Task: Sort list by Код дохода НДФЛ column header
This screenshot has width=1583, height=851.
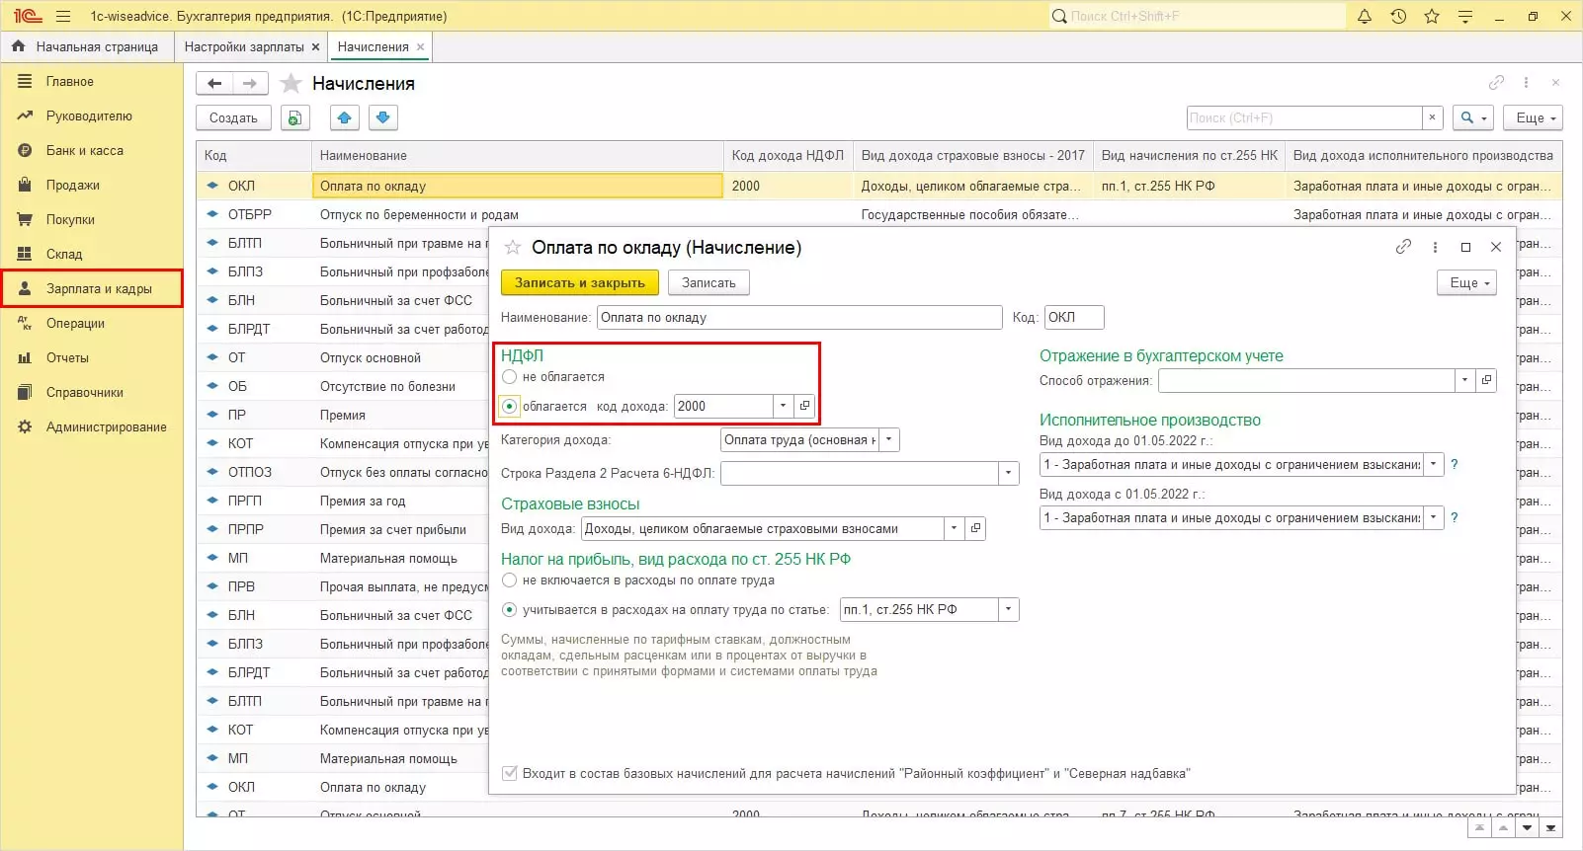Action: (x=788, y=156)
